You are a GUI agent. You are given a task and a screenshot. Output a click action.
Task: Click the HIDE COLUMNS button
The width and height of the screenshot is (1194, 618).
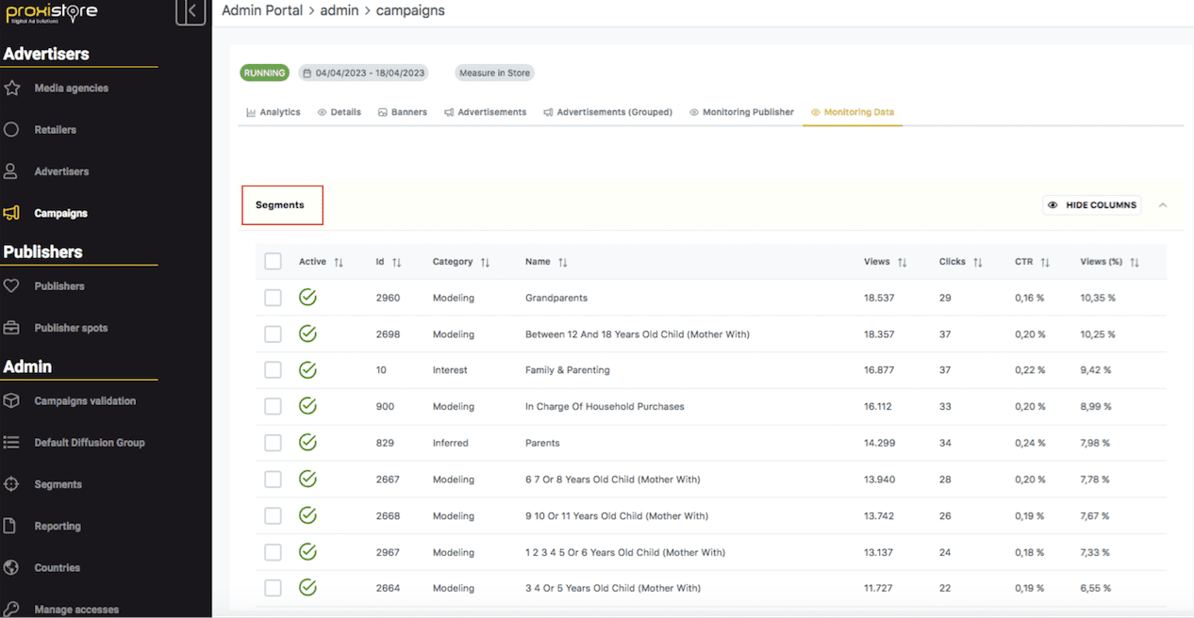[x=1092, y=204]
